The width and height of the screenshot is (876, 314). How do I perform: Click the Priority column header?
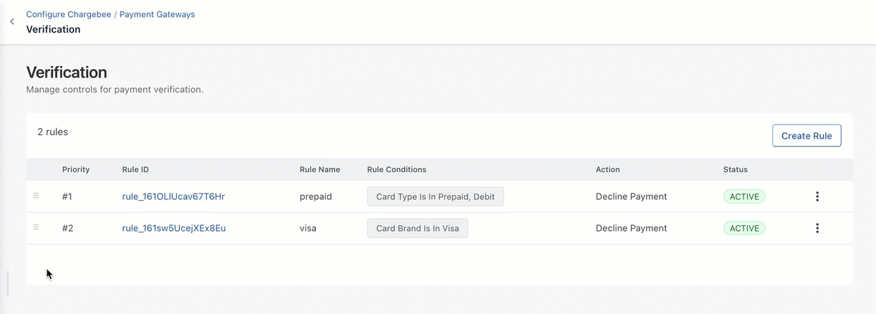(75, 170)
